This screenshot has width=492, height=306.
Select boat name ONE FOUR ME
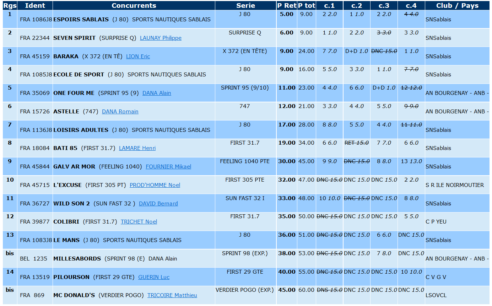74,93
